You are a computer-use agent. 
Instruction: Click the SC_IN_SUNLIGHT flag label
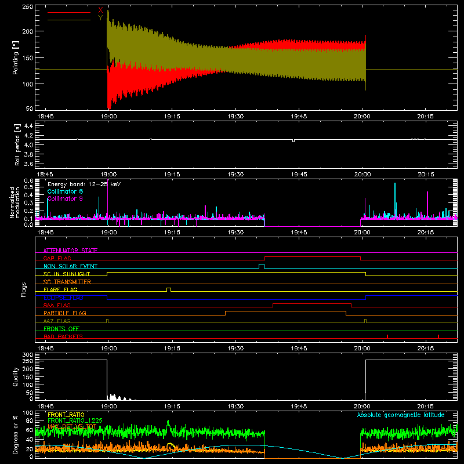click(67, 274)
